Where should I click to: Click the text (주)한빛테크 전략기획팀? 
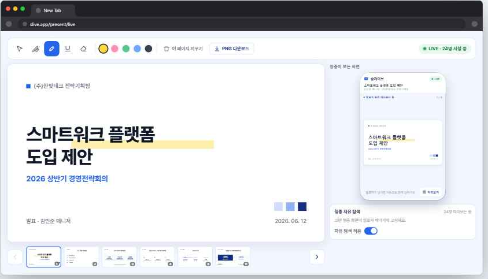(62, 86)
